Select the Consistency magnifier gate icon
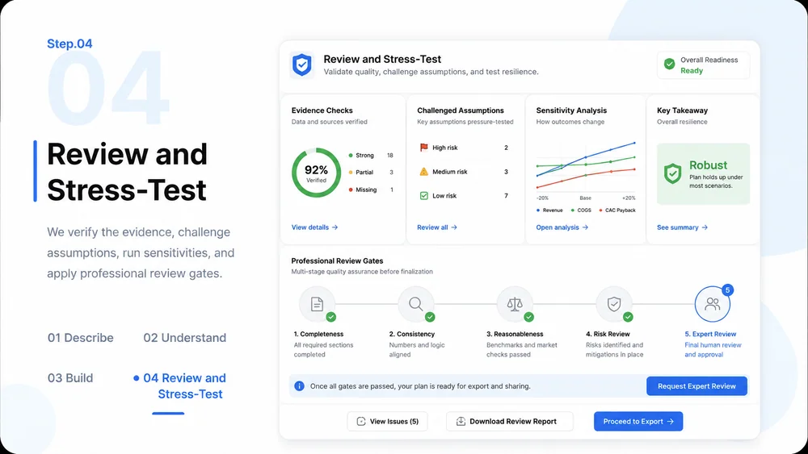 pos(416,304)
